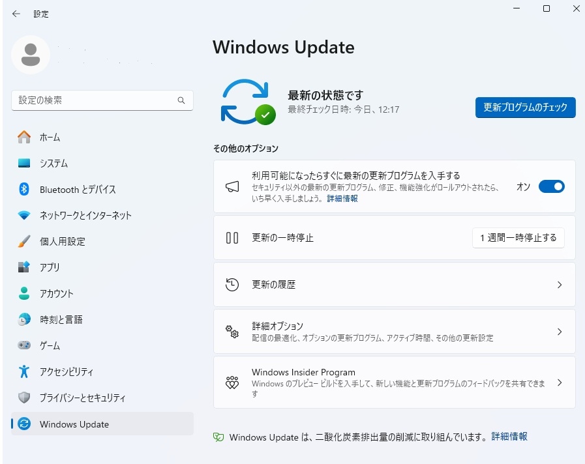Viewport: 585px width, 464px height.
Task: Click the Windows Update sidebar sync icon
Action: pos(24,424)
